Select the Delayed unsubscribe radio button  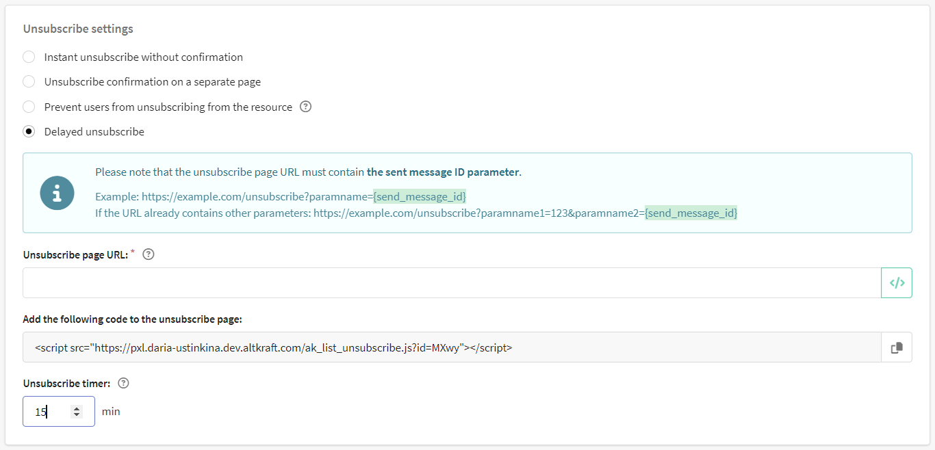(29, 131)
